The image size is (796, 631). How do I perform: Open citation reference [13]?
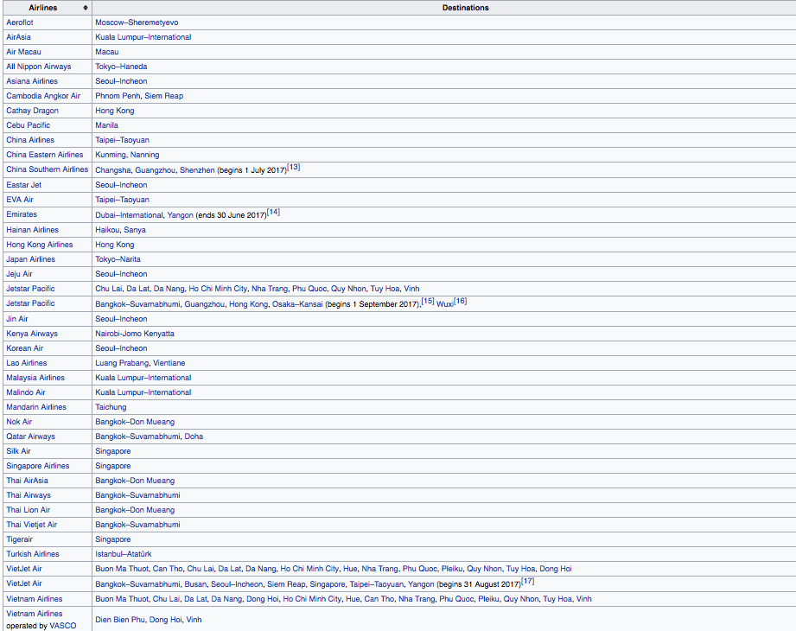coord(294,167)
